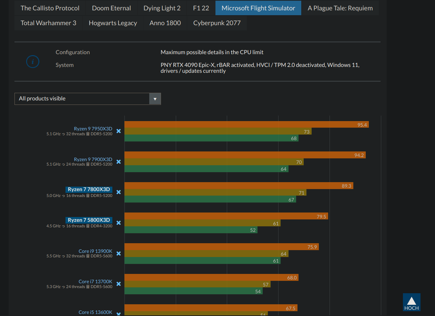Click the '4.5 GHz 16 threads DDR4-3200' spec line

(x=80, y=226)
